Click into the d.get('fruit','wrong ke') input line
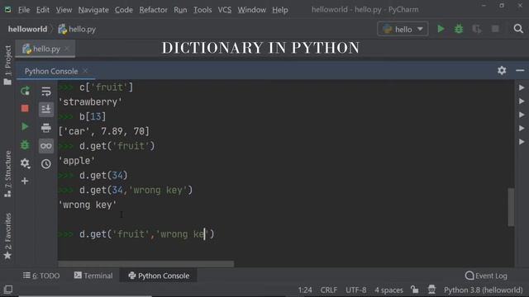Image resolution: width=529 pixels, height=297 pixels. (x=147, y=234)
